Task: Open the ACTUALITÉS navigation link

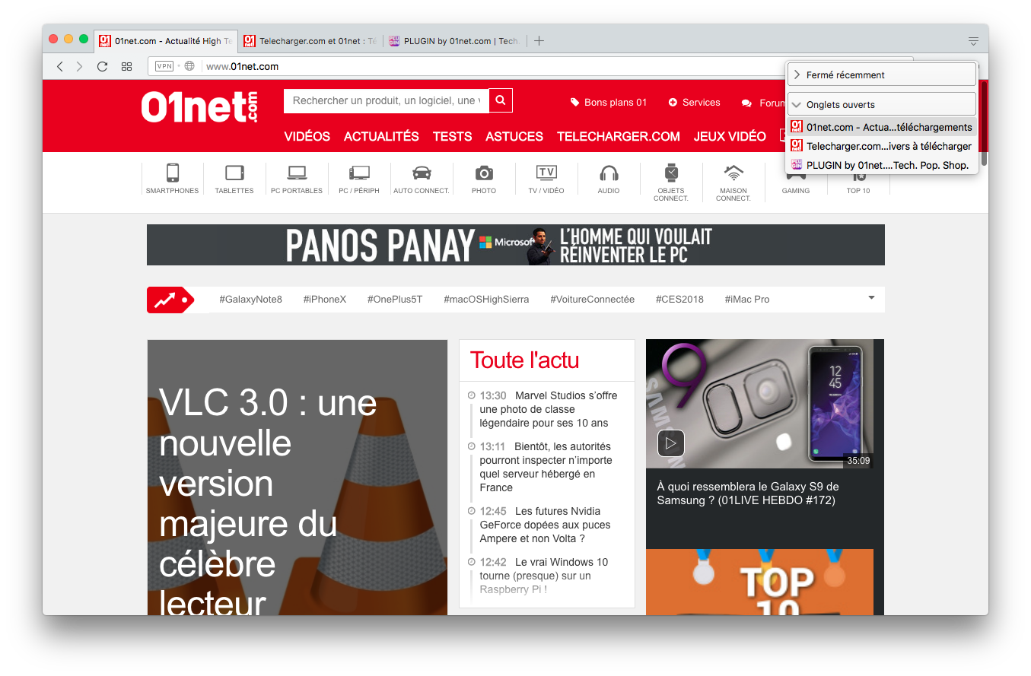Action: point(381,137)
